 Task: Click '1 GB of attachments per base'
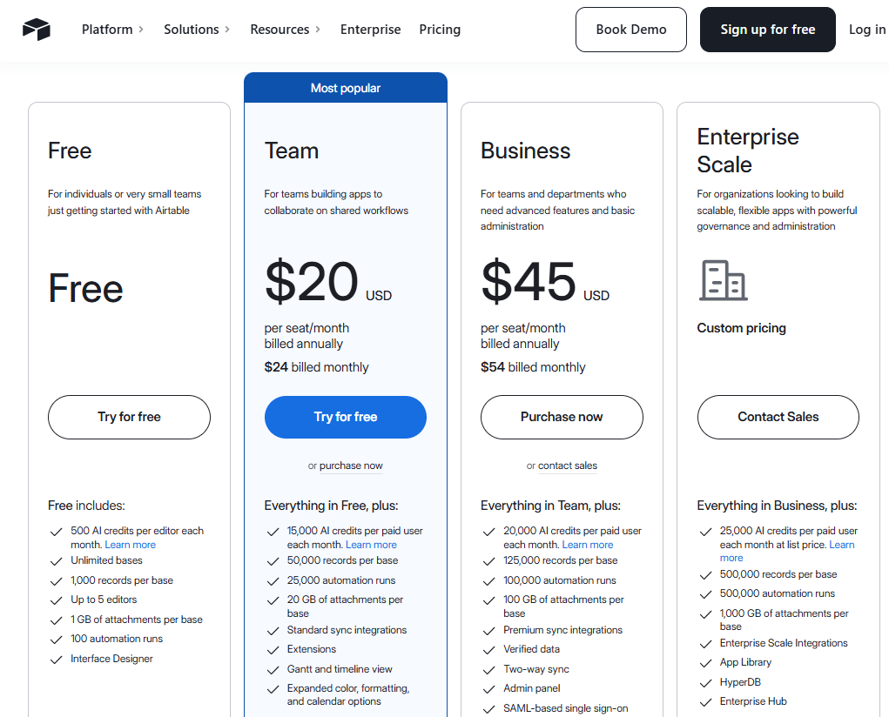137,620
